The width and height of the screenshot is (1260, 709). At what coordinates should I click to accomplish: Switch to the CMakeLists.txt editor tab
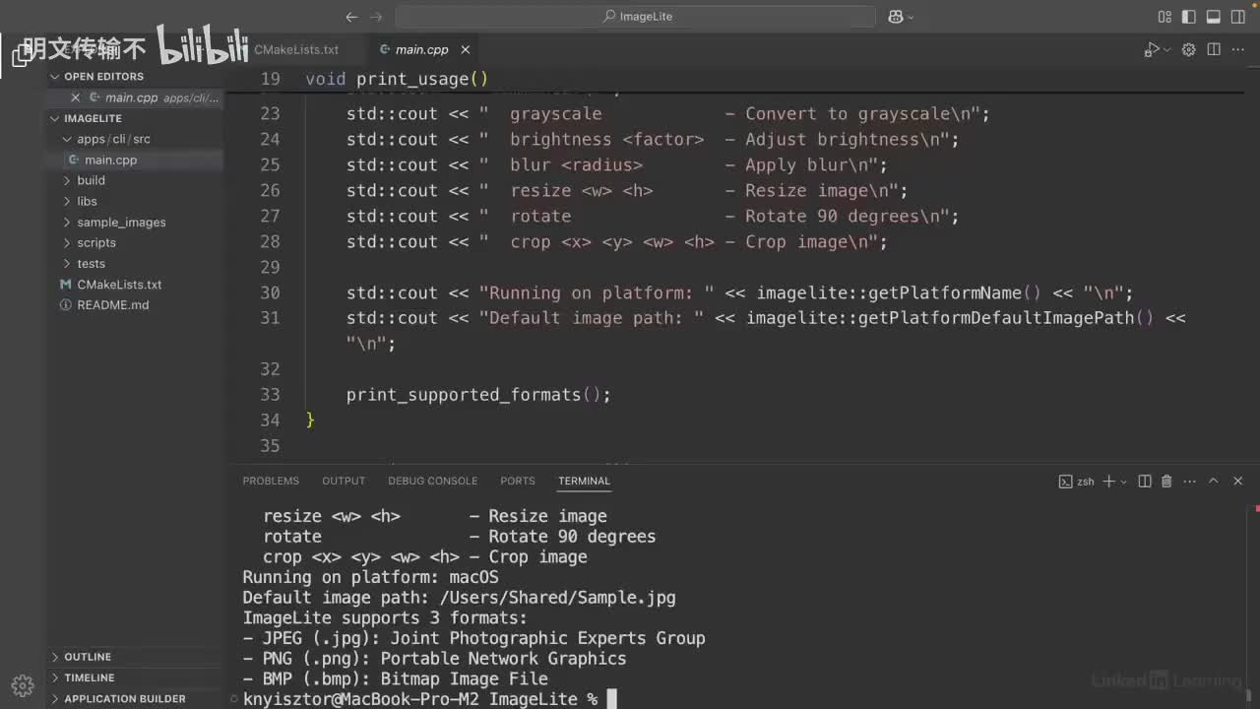(x=295, y=49)
